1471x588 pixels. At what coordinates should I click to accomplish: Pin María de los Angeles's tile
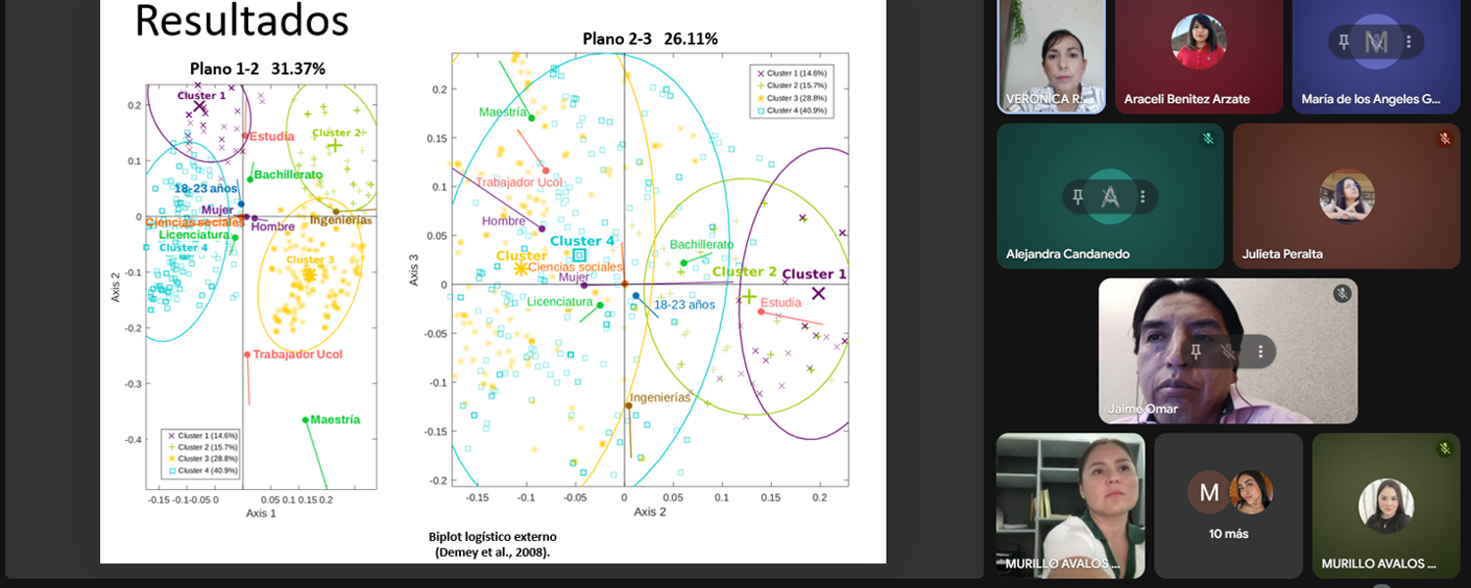click(1344, 41)
